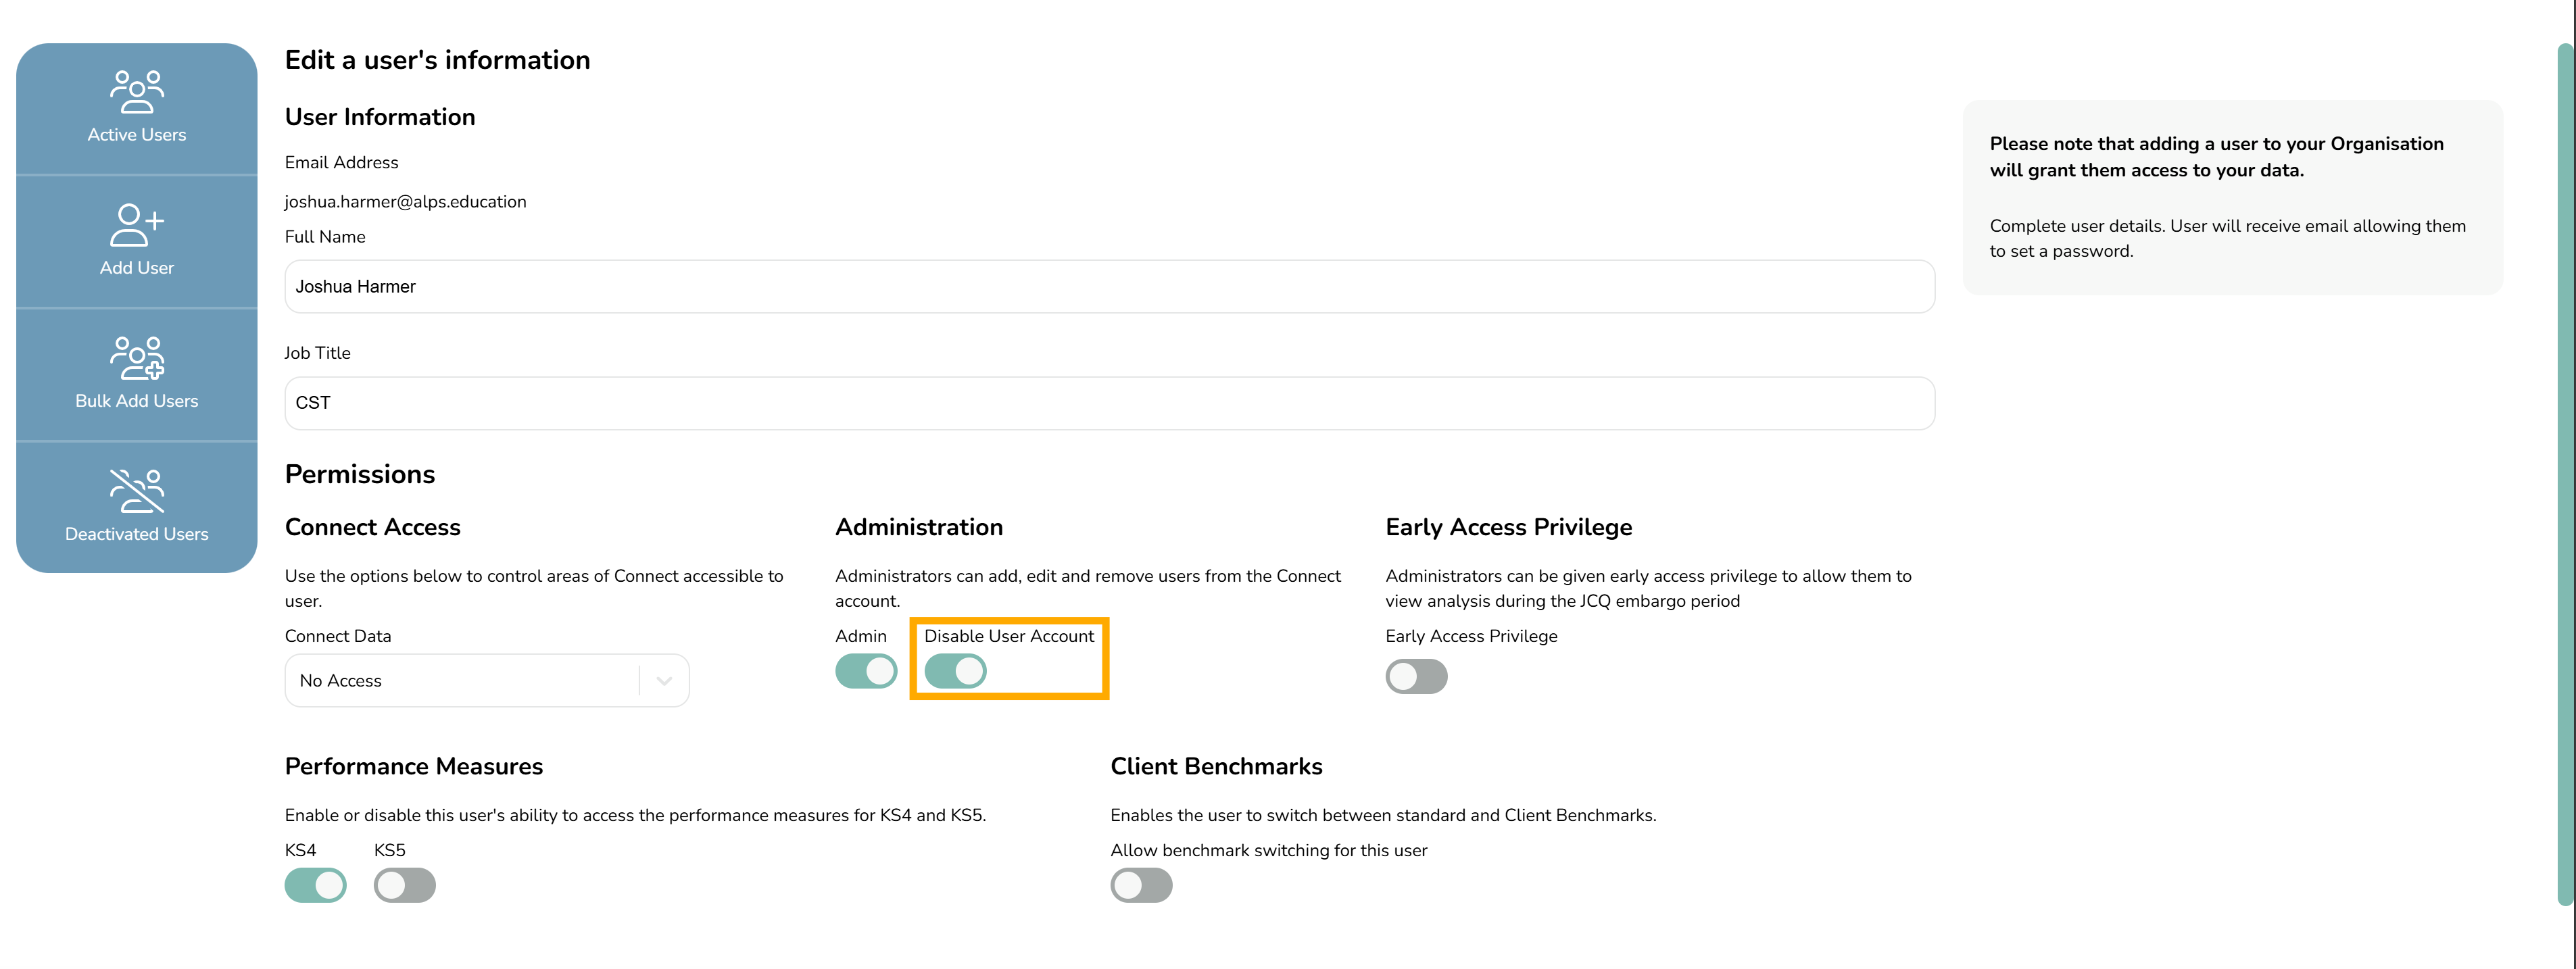Click the Complete user details note
The height and width of the screenshot is (969, 2576).
tap(2227, 239)
